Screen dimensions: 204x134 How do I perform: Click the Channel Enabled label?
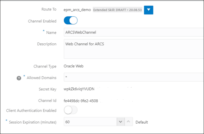[x=42, y=21]
